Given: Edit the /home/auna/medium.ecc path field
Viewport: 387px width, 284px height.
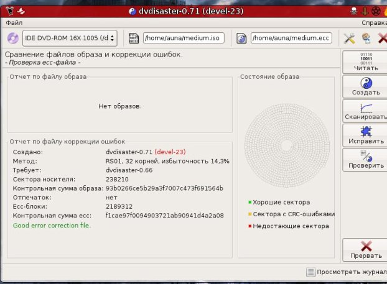Looking at the screenshot, I should coord(291,38).
